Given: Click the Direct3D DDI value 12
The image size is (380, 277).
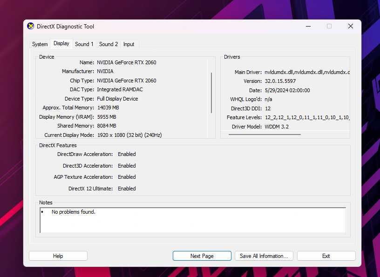Looking at the screenshot, I should point(268,108).
